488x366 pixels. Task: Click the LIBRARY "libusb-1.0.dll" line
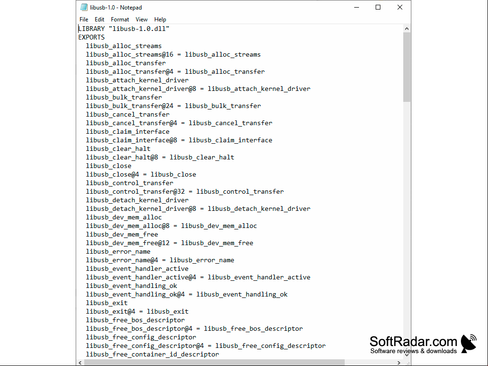pos(124,29)
